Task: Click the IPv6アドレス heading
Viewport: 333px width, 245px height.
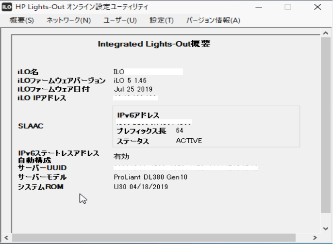Action: 138,115
